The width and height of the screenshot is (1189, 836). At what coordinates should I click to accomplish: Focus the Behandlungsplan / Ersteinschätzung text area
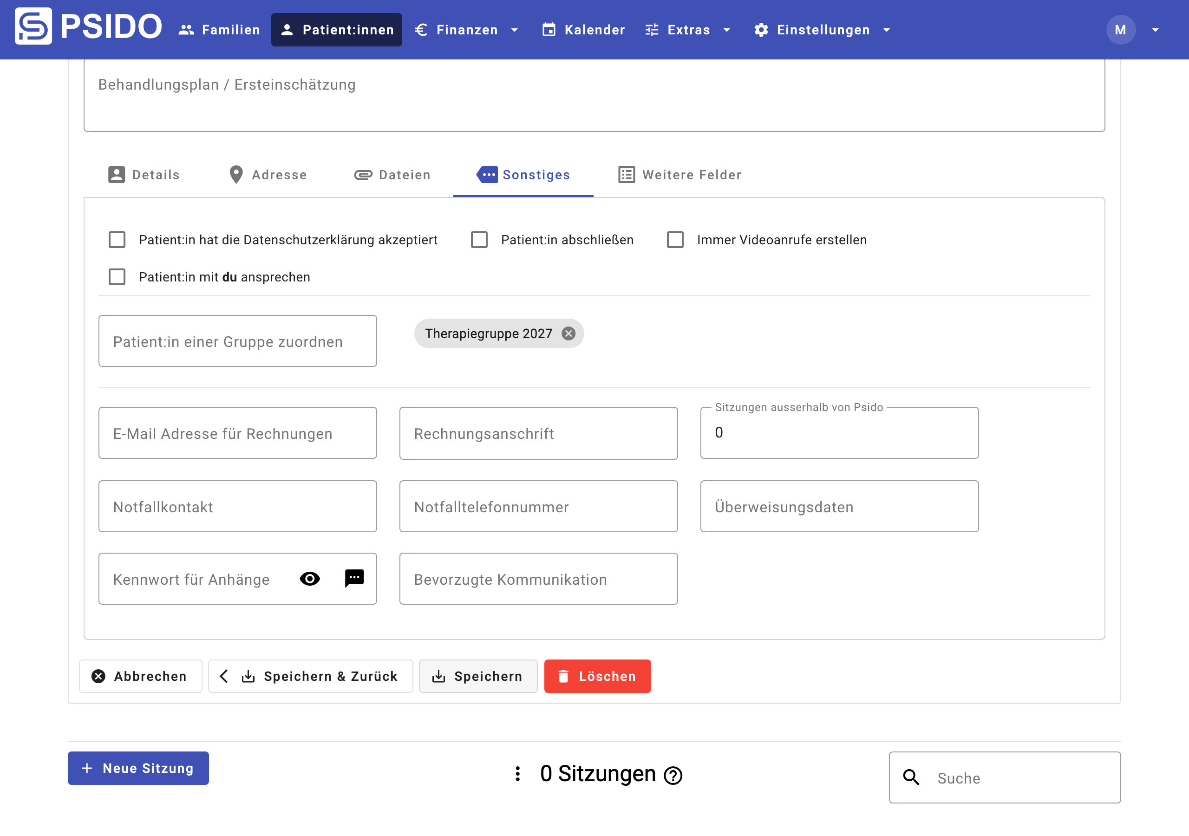(594, 95)
